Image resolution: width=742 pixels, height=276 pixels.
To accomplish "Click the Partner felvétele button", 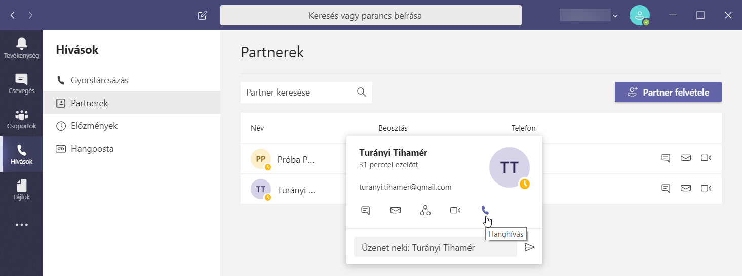I will tap(668, 92).
